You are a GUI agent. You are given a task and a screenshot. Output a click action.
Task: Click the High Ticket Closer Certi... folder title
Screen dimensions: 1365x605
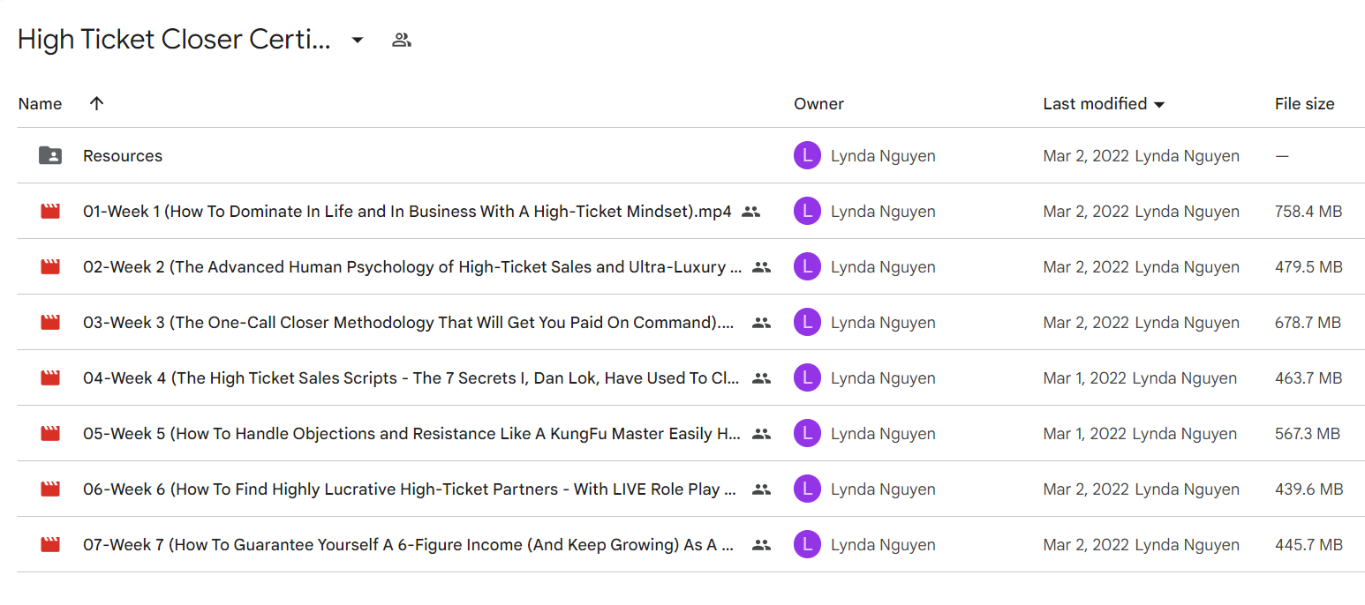pos(175,40)
